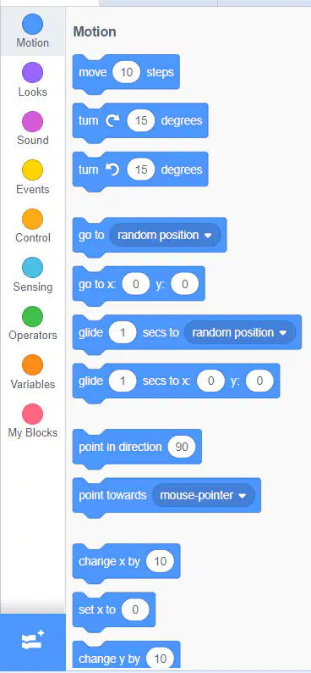Viewport: 311px width, 673px height.
Task: Open the My Blocks category
Action: tap(32, 420)
